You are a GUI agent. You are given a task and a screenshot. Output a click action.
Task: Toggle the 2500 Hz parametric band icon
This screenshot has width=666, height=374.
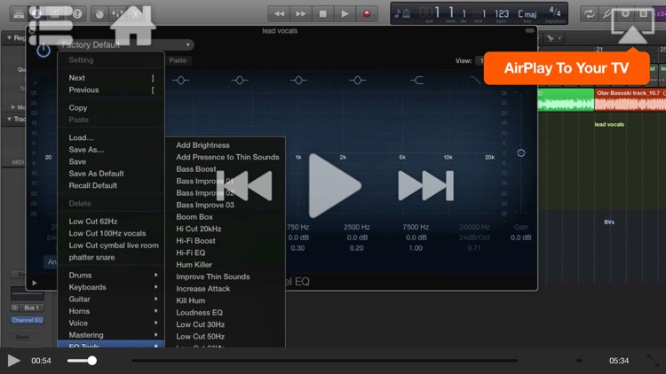tap(357, 80)
